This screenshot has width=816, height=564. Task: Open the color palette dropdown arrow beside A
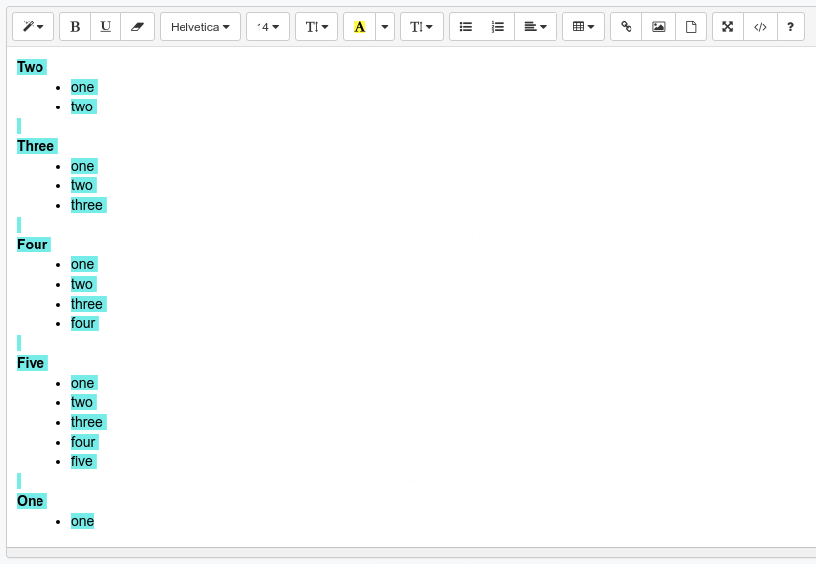385,27
